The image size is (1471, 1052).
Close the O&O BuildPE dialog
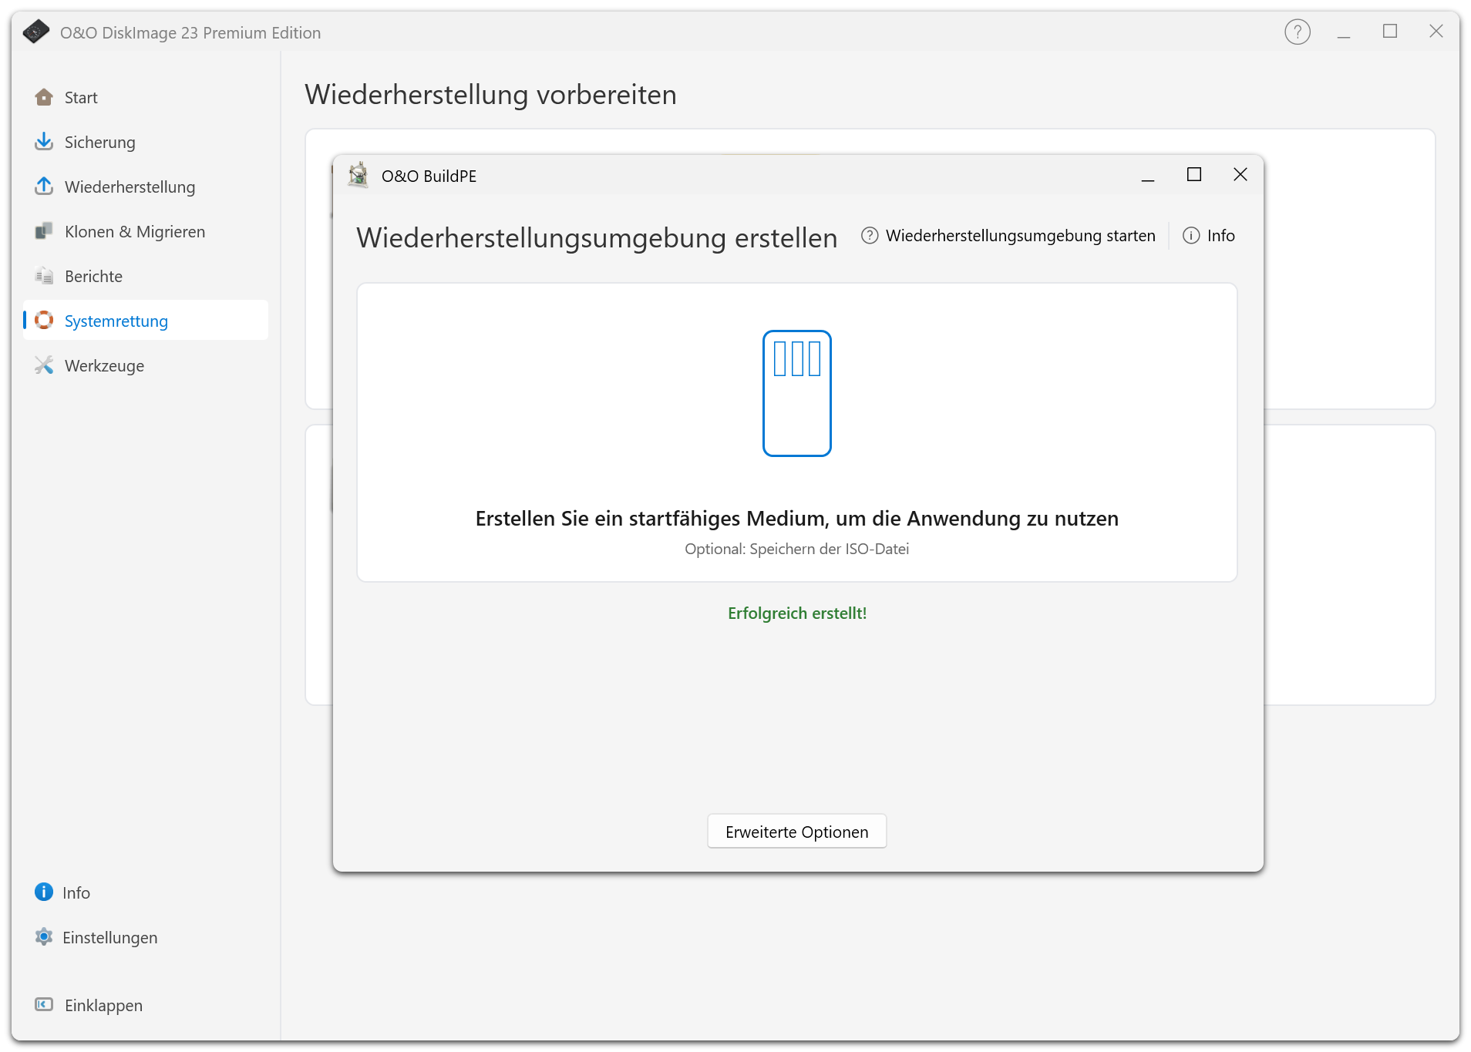(1240, 175)
